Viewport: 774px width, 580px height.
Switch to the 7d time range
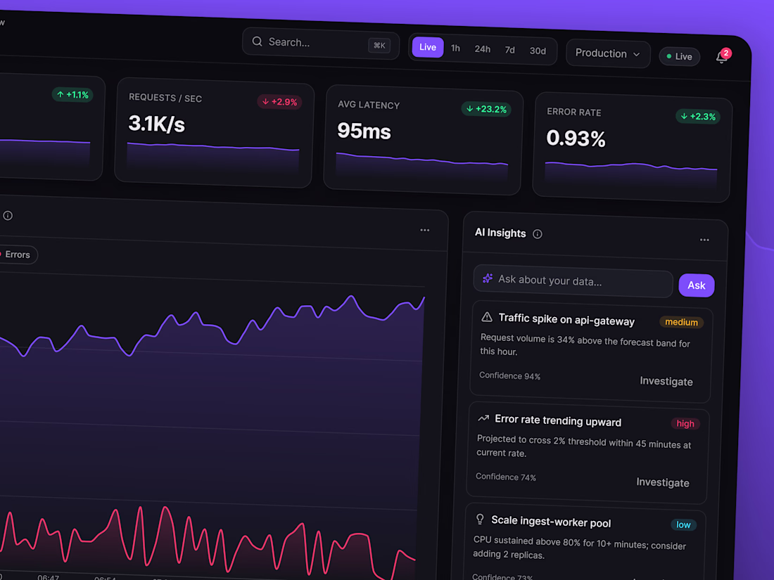coord(510,51)
